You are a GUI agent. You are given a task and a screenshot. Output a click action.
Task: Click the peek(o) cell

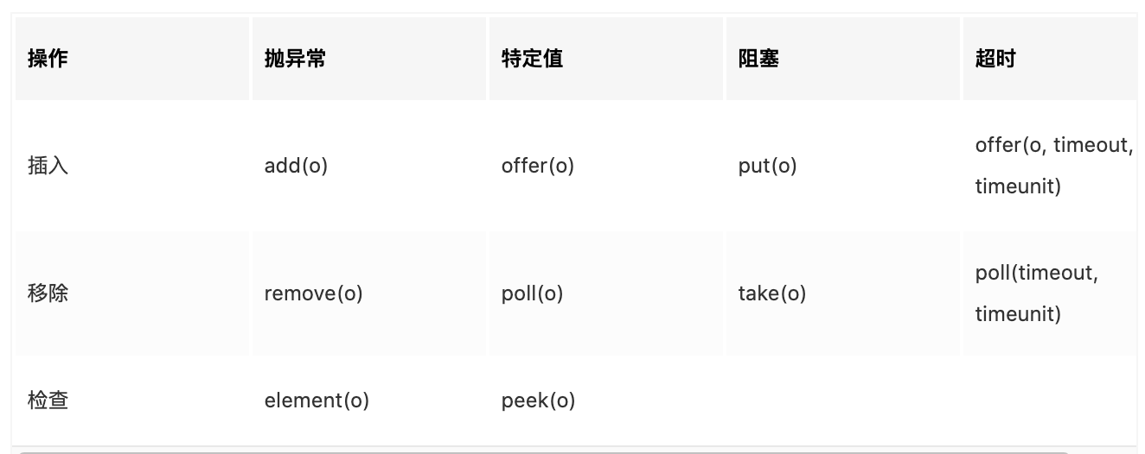[x=538, y=400]
